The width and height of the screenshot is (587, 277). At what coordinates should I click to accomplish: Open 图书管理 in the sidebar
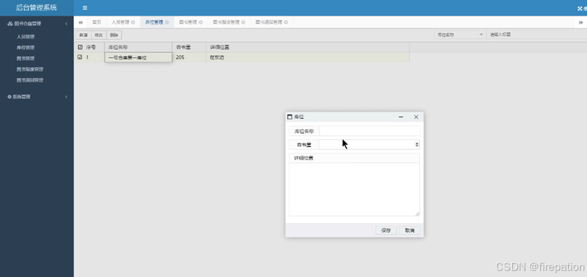point(26,59)
